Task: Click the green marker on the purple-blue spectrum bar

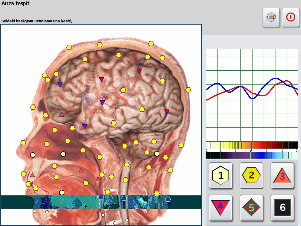Action: pos(250,155)
